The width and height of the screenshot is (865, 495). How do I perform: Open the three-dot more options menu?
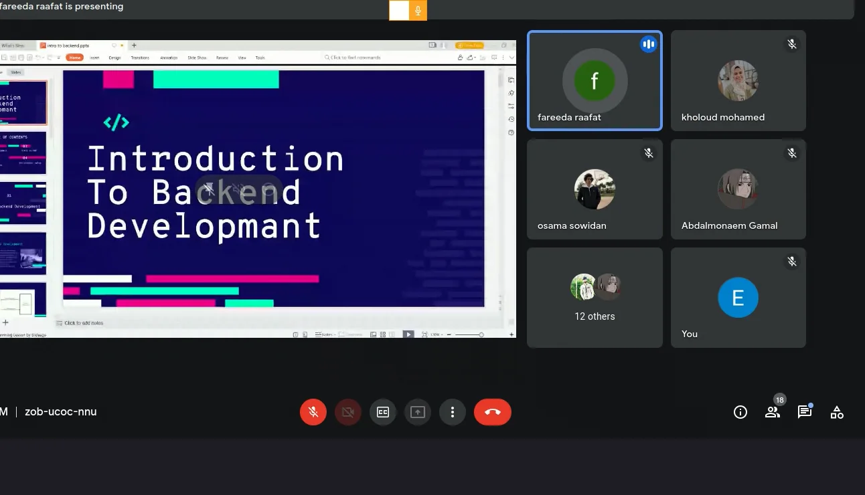453,412
